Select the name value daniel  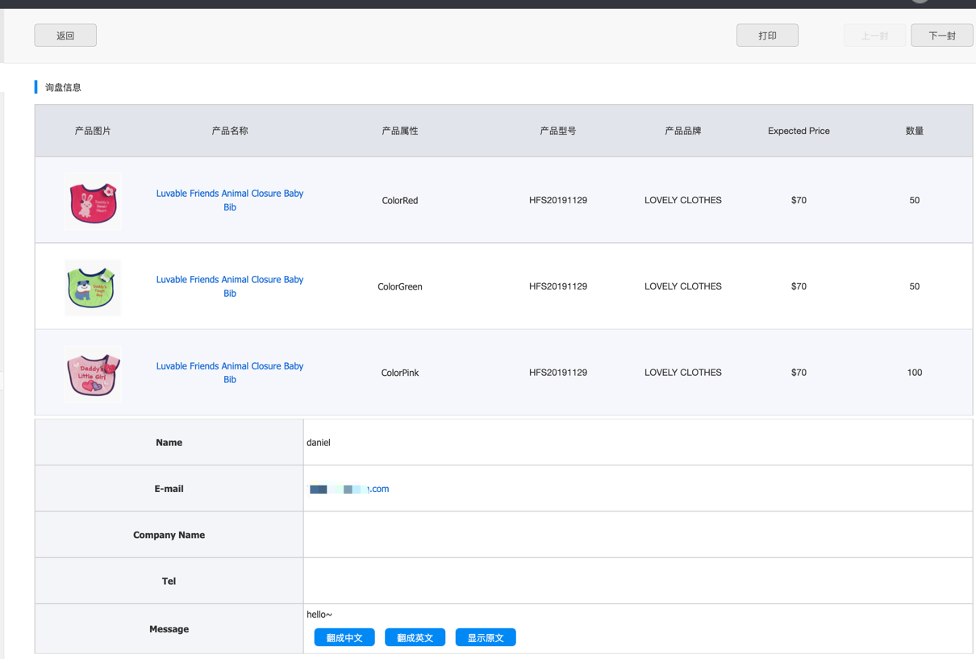[x=319, y=443]
